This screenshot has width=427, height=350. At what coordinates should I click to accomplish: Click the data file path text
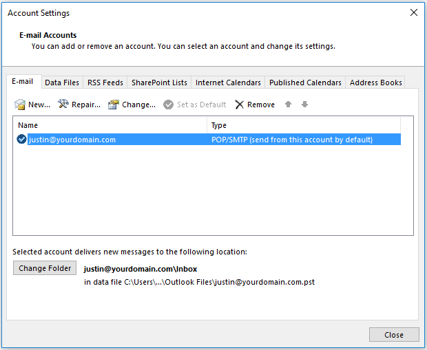pyautogui.click(x=199, y=282)
